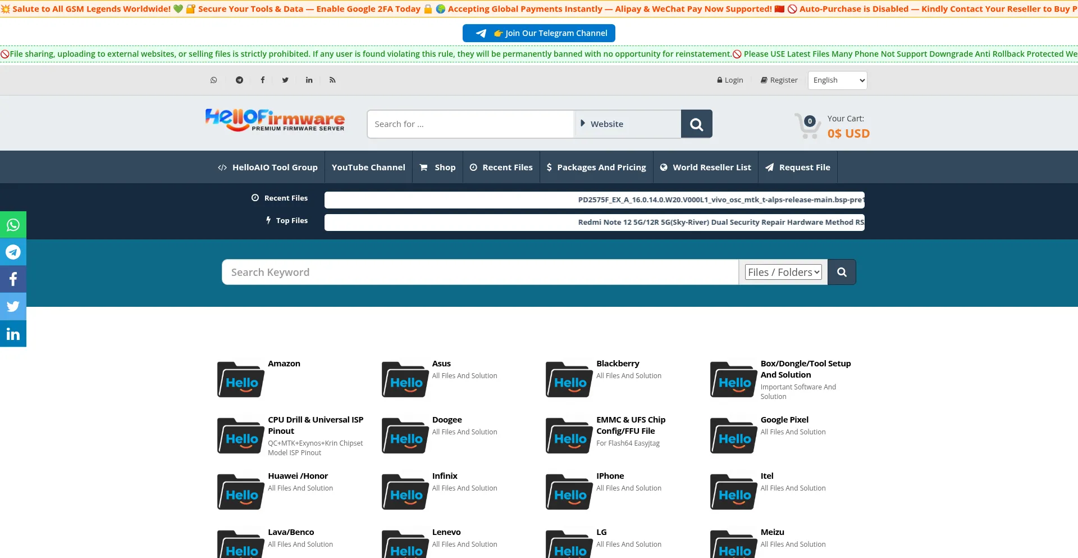Image resolution: width=1078 pixels, height=558 pixels.
Task: Open RSS feed icon in top bar
Action: (x=332, y=80)
